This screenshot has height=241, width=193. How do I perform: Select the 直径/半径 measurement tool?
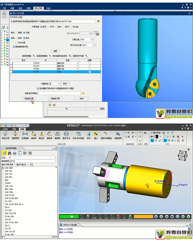[66, 135]
